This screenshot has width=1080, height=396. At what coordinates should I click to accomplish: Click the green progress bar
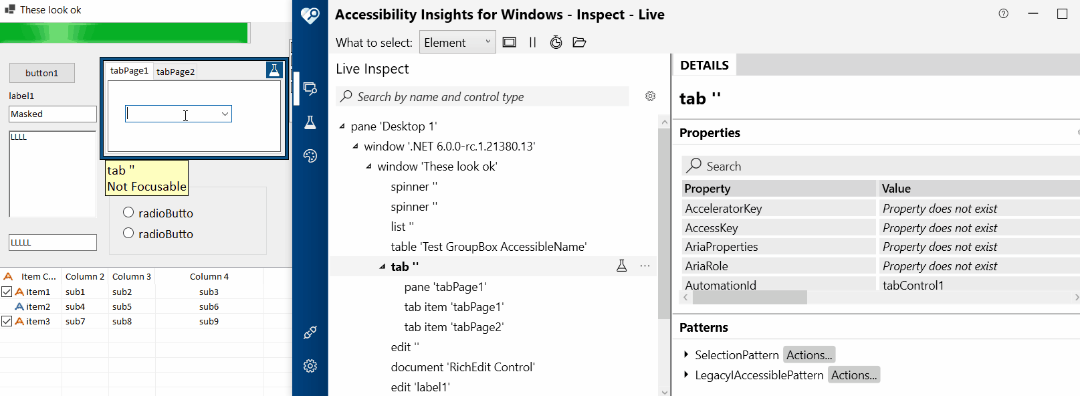(x=124, y=33)
